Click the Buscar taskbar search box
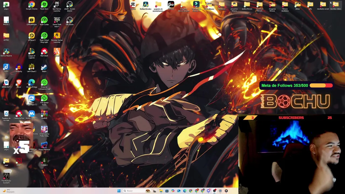Screen dimensions: 345x194 136,191
